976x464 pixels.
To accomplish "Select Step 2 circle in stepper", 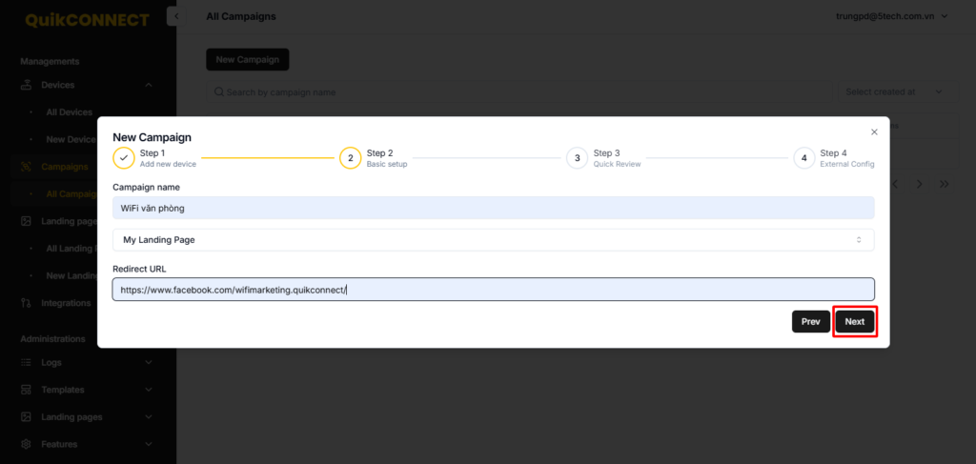I will (351, 158).
